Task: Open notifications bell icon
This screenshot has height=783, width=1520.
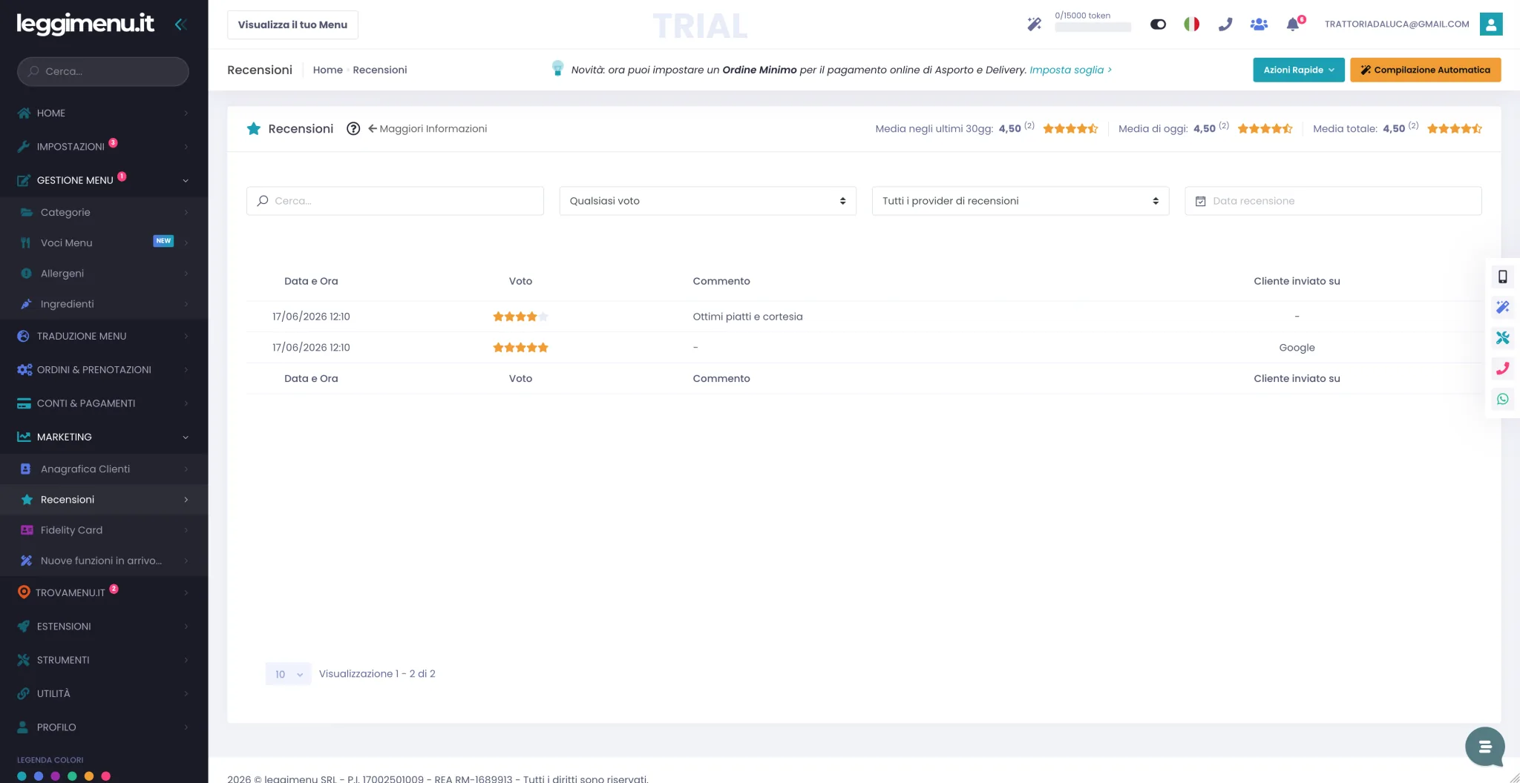Action: (1293, 24)
